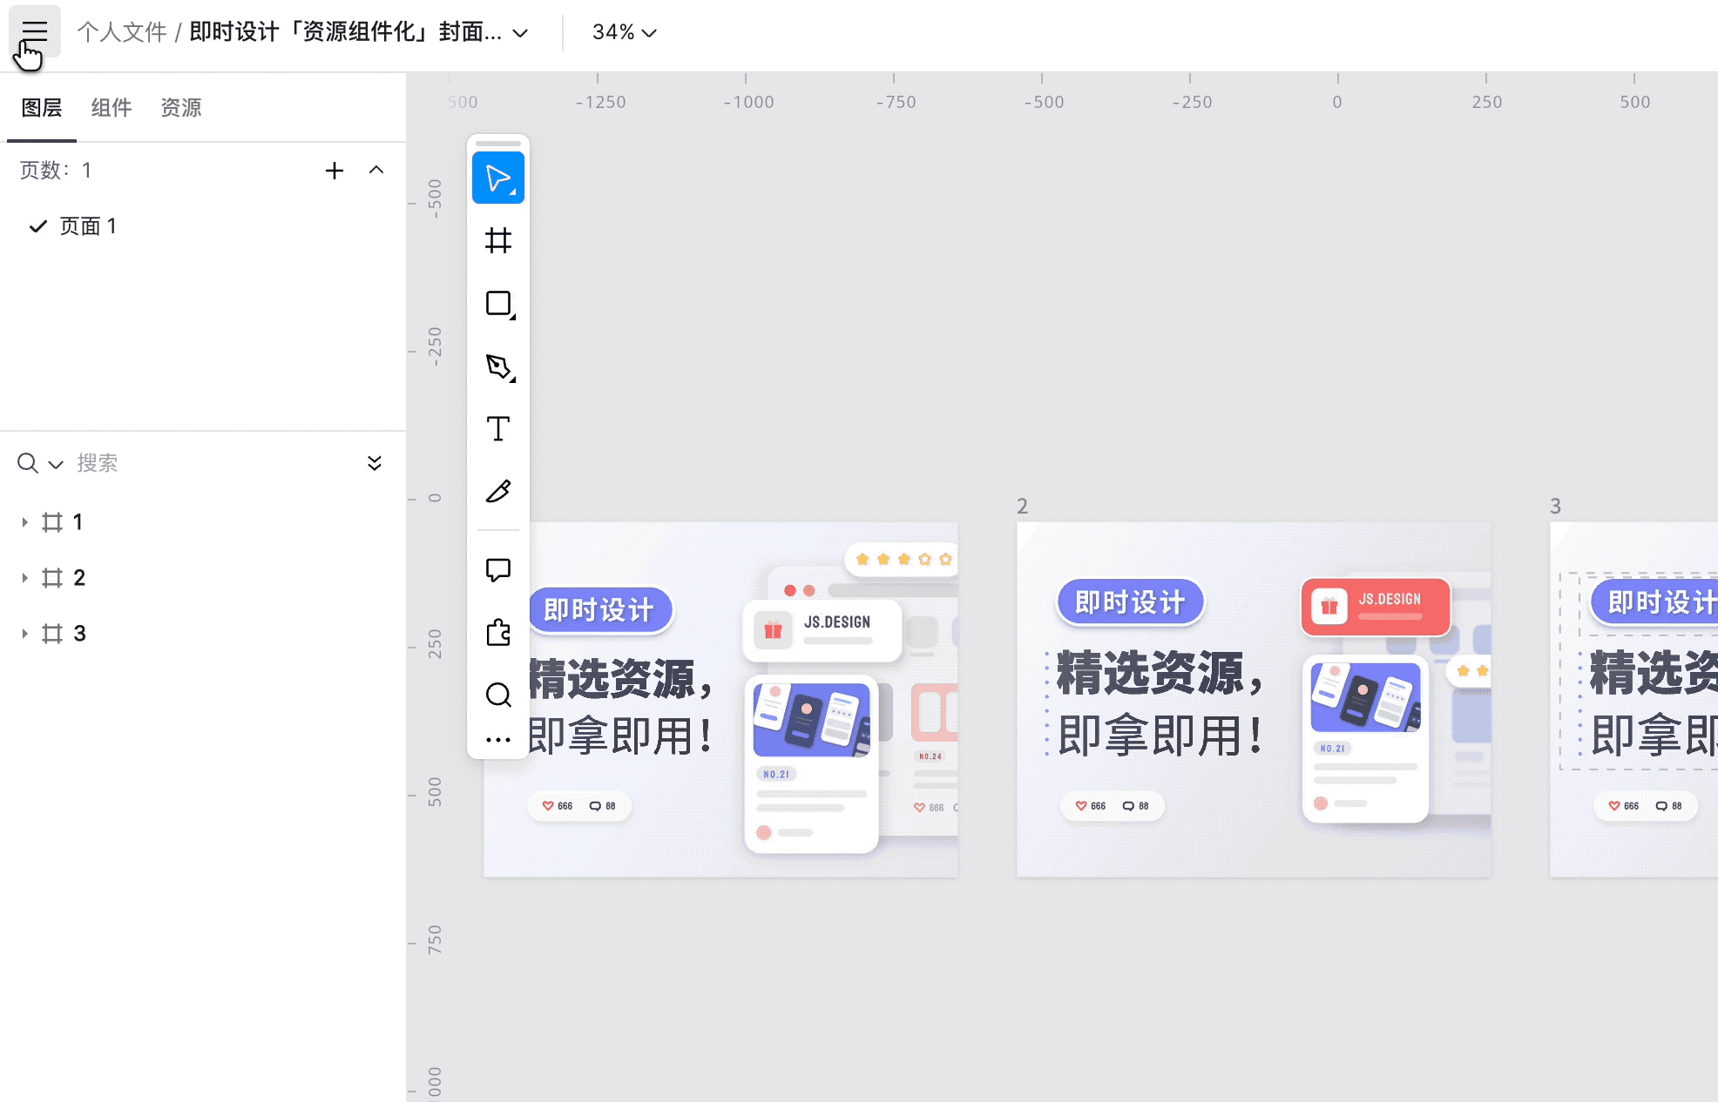Switch to the 组件 tab
Viewport: 1718px width, 1102px height.
click(x=111, y=107)
